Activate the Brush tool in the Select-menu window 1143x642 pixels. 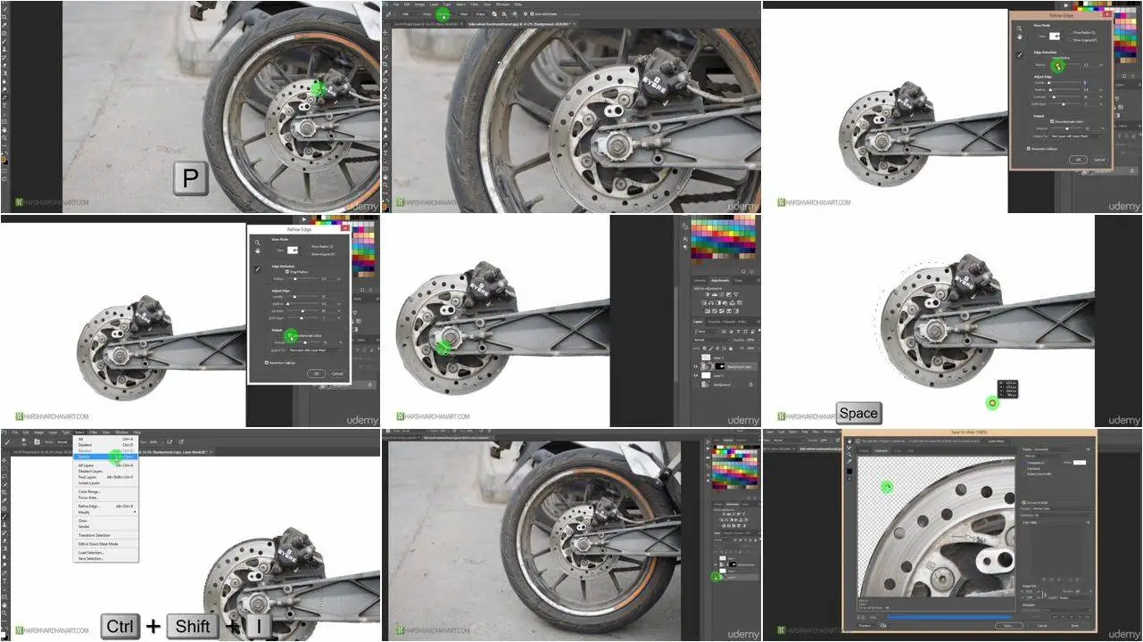[x=4, y=516]
